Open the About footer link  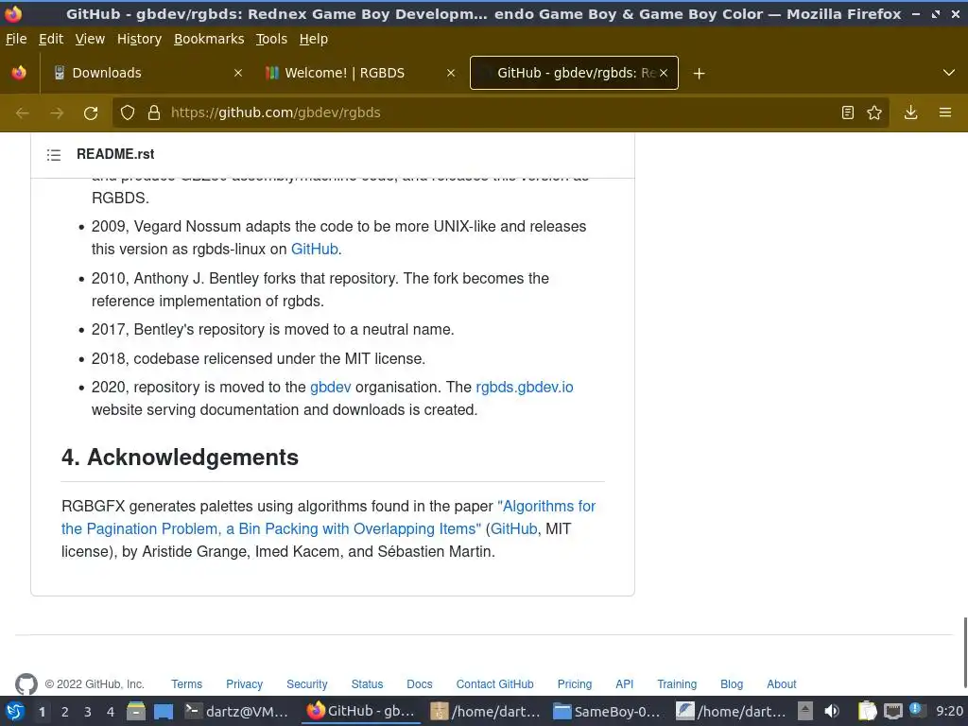click(x=781, y=684)
